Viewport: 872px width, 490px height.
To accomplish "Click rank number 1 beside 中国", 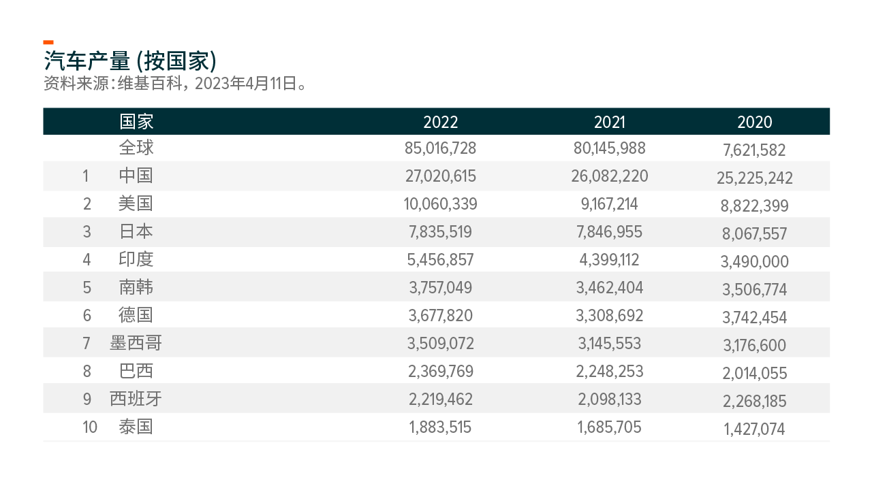I will (86, 176).
